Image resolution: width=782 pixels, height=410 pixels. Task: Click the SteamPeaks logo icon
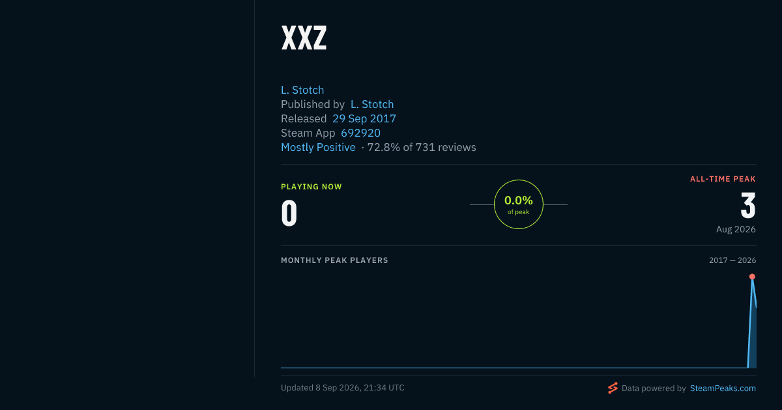coord(613,388)
